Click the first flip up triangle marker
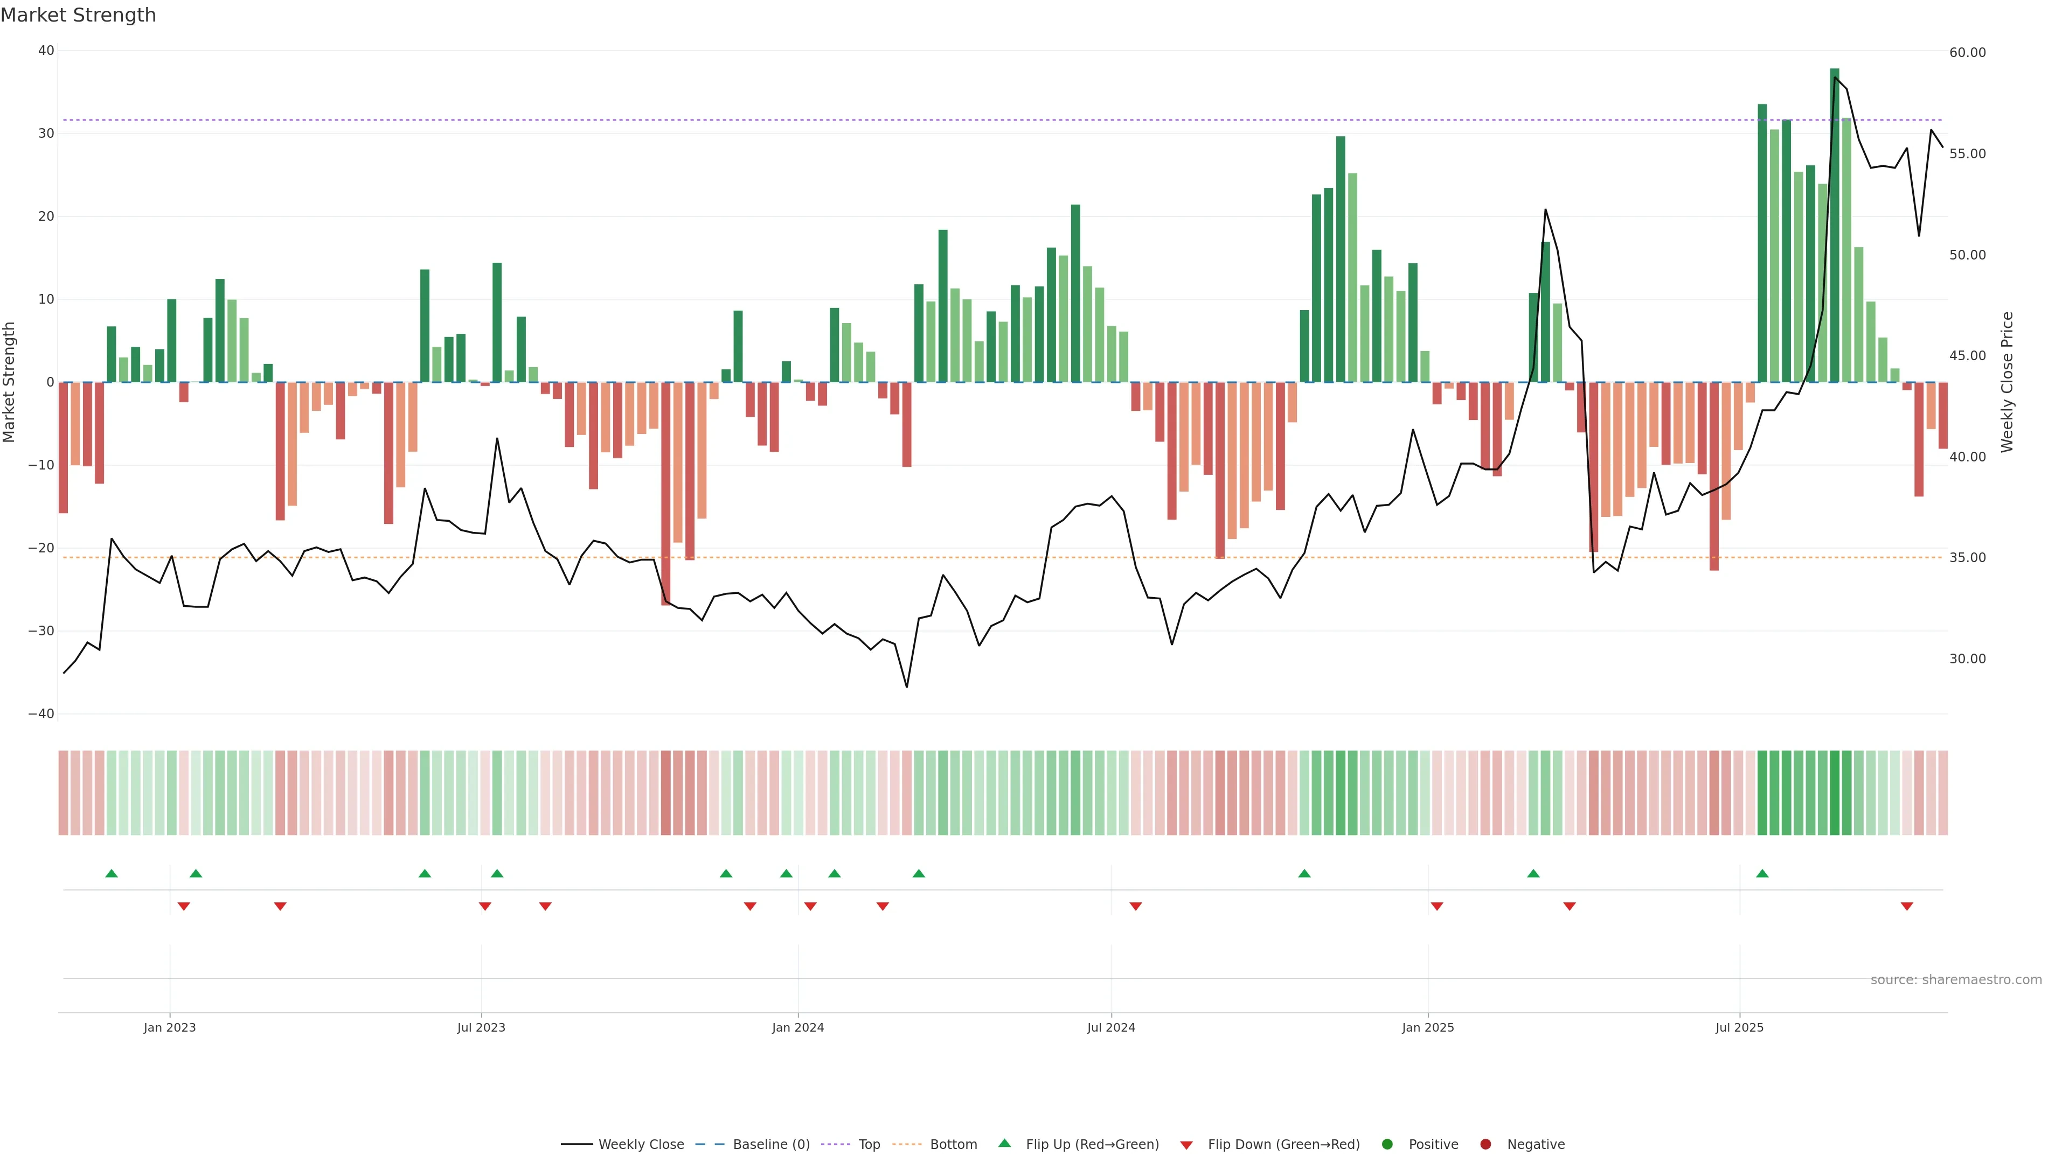This screenshot has width=2069, height=1163. point(112,873)
